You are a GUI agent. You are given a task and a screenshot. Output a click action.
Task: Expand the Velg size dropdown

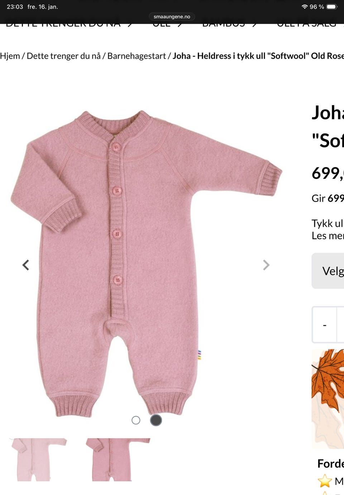pos(328,271)
